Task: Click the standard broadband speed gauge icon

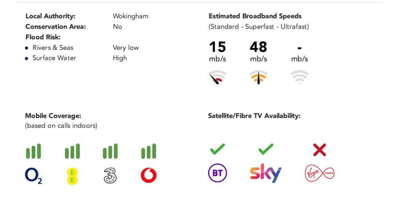Action: (217, 77)
